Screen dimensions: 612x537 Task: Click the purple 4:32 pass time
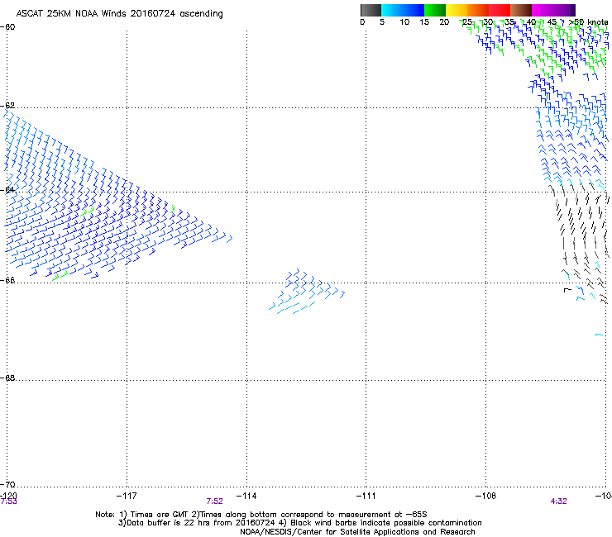click(558, 501)
